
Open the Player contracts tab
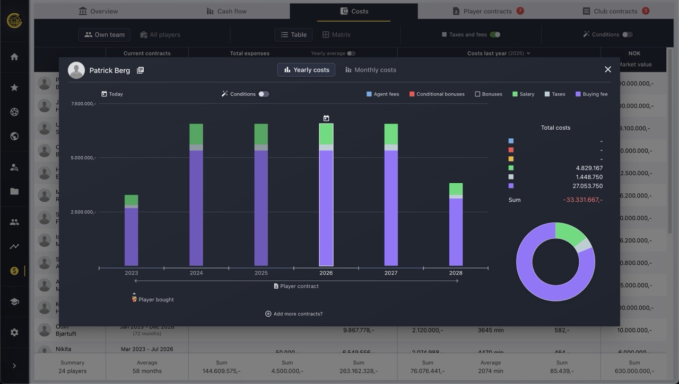pos(488,11)
